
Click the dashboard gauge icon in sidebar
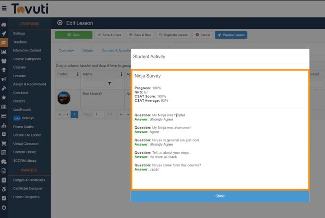[4, 25]
